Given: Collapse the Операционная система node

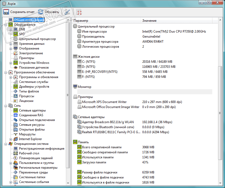Looking at the screenshot, I should point(6,144).
